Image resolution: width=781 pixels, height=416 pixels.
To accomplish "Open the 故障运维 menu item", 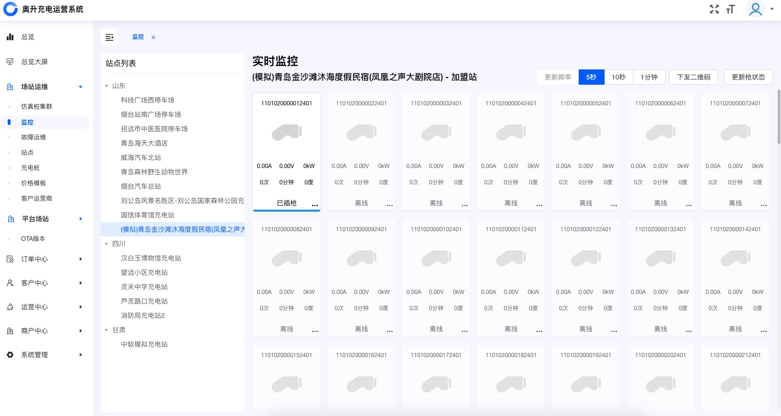I will tap(34, 137).
